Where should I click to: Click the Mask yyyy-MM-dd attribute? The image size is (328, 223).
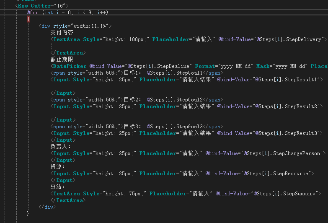282,66
